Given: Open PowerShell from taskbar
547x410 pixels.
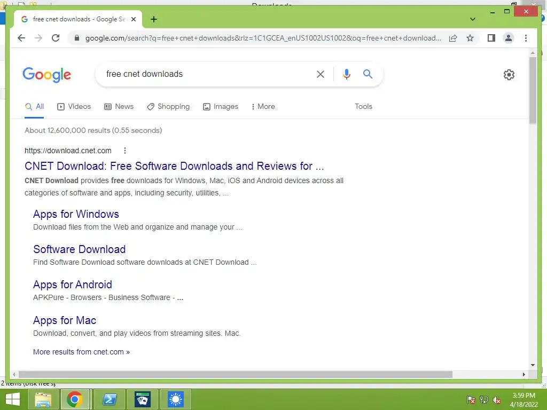Looking at the screenshot, I should tap(109, 399).
